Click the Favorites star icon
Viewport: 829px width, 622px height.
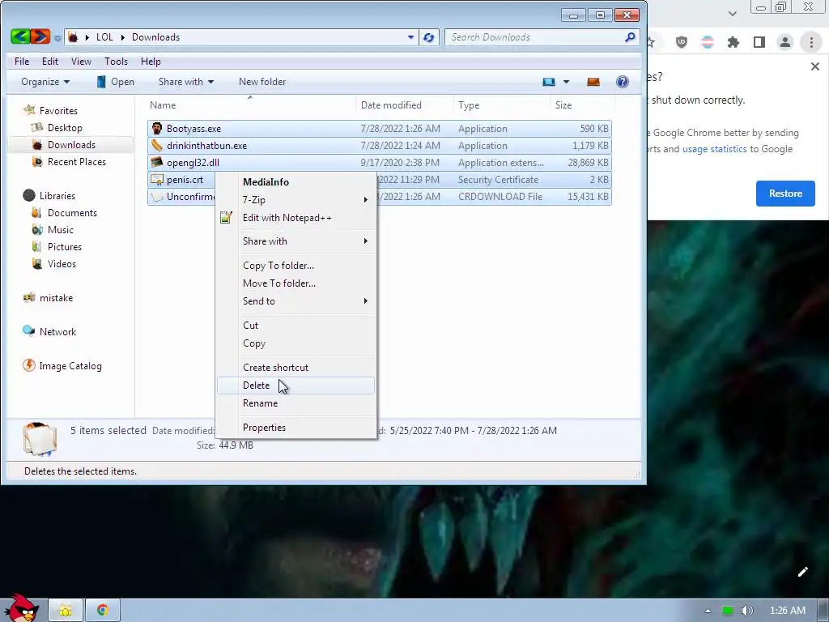29,110
